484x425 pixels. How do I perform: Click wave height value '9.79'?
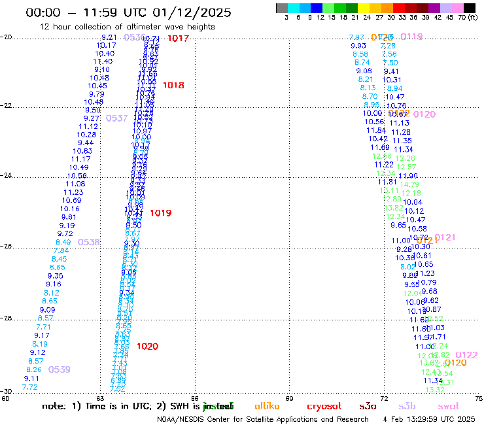[97, 94]
